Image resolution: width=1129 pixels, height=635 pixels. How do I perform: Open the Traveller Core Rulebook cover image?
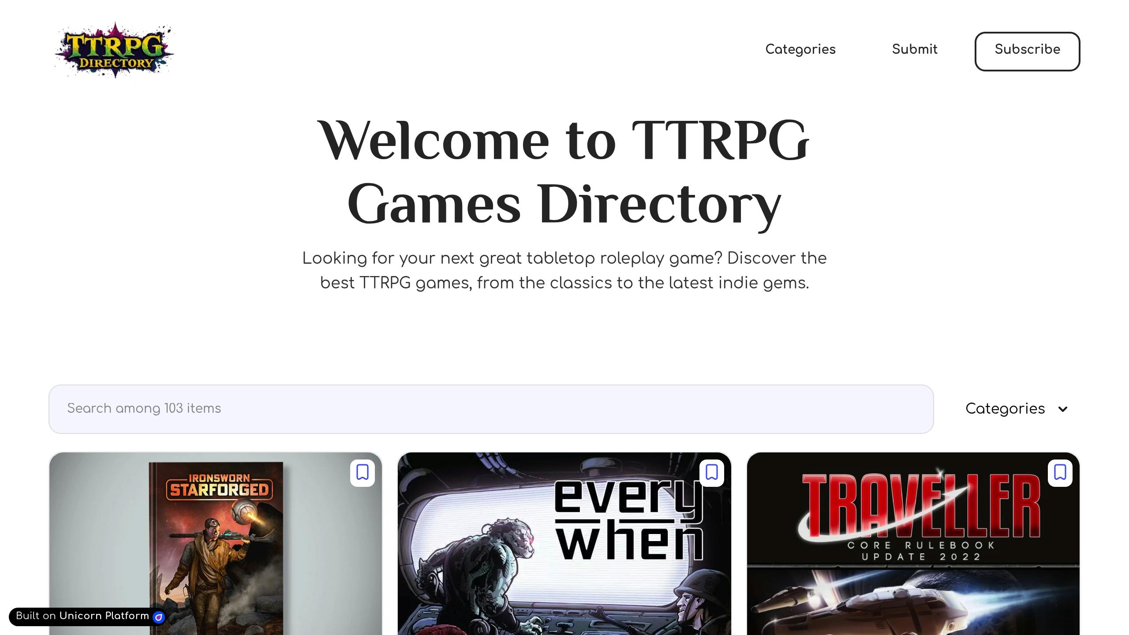tap(913, 544)
